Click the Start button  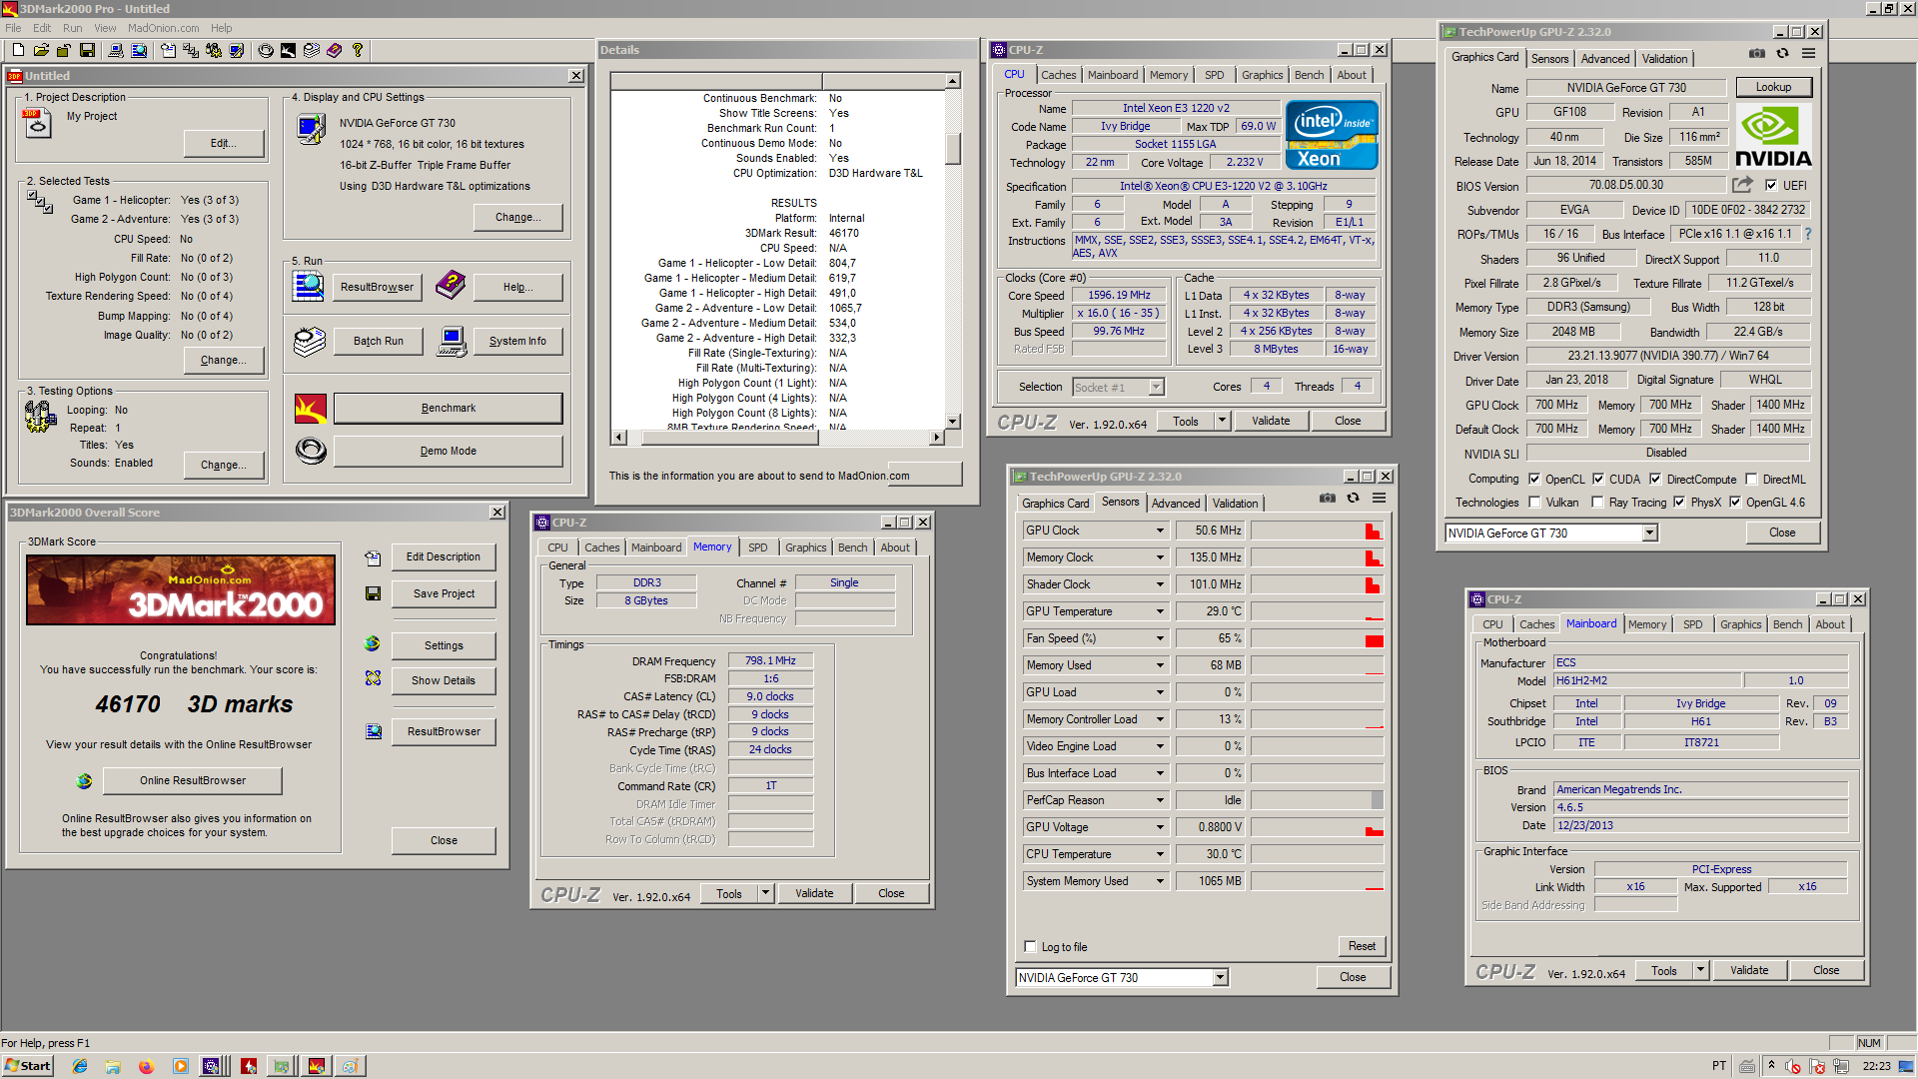[x=28, y=1066]
